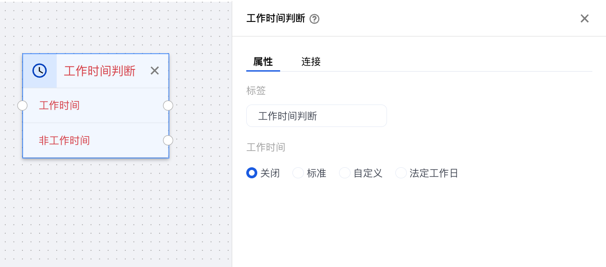606x267 pixels.
Task: Close the 工作时间判断 properties panel
Action: click(x=584, y=18)
